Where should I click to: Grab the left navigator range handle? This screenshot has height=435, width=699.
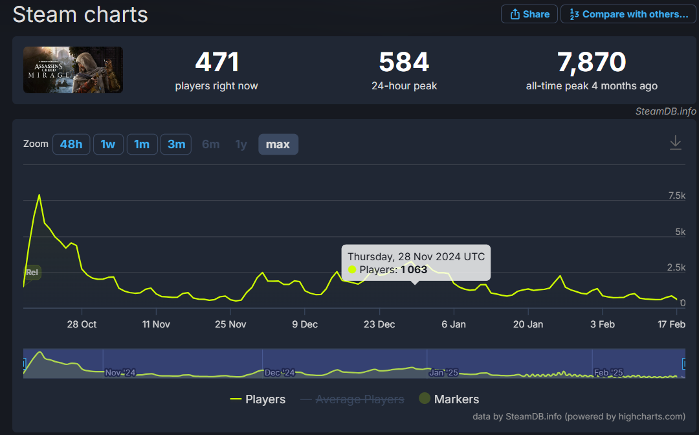[25, 364]
